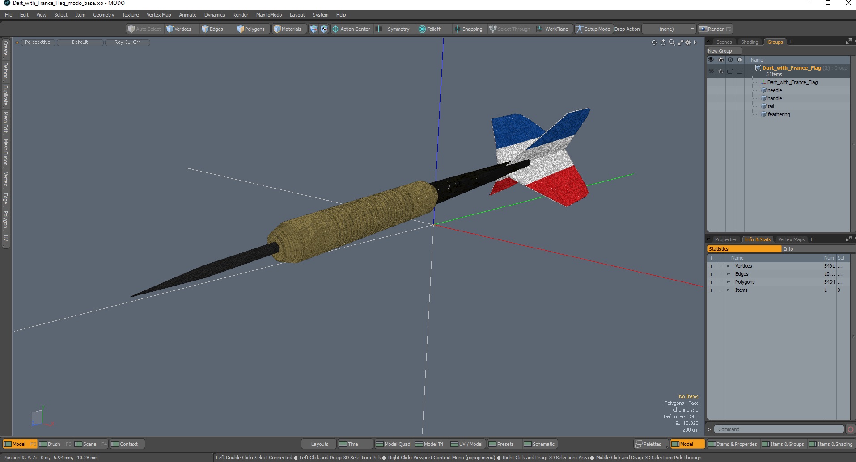Click the shield icon after Materials
The height and width of the screenshot is (462, 856).
tap(314, 29)
